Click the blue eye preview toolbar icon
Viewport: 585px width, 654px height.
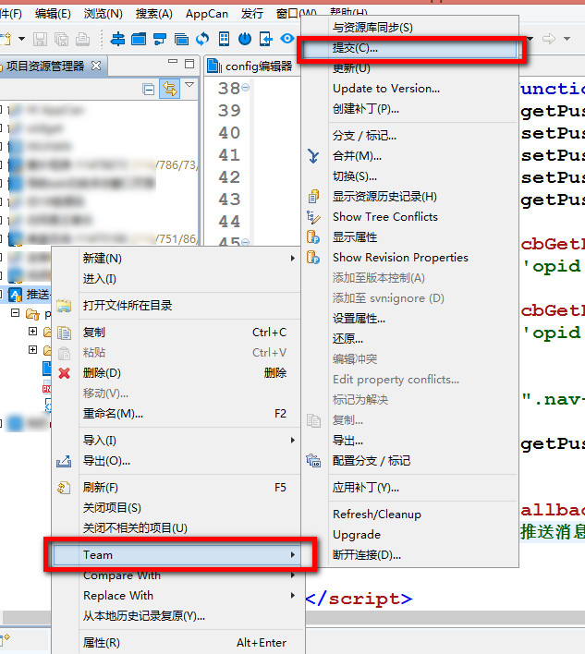287,39
